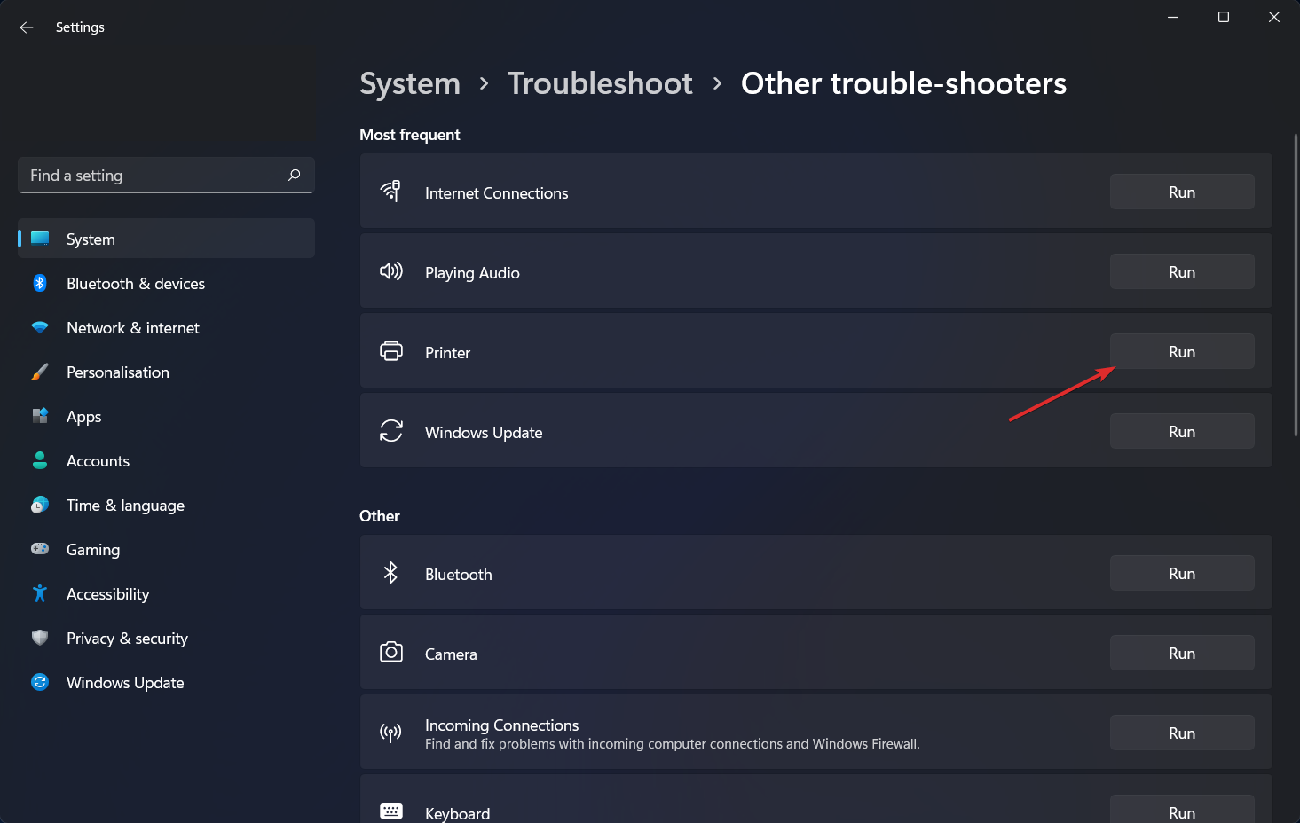The image size is (1300, 823).
Task: Run the Camera troubleshooter
Action: coord(1182,653)
